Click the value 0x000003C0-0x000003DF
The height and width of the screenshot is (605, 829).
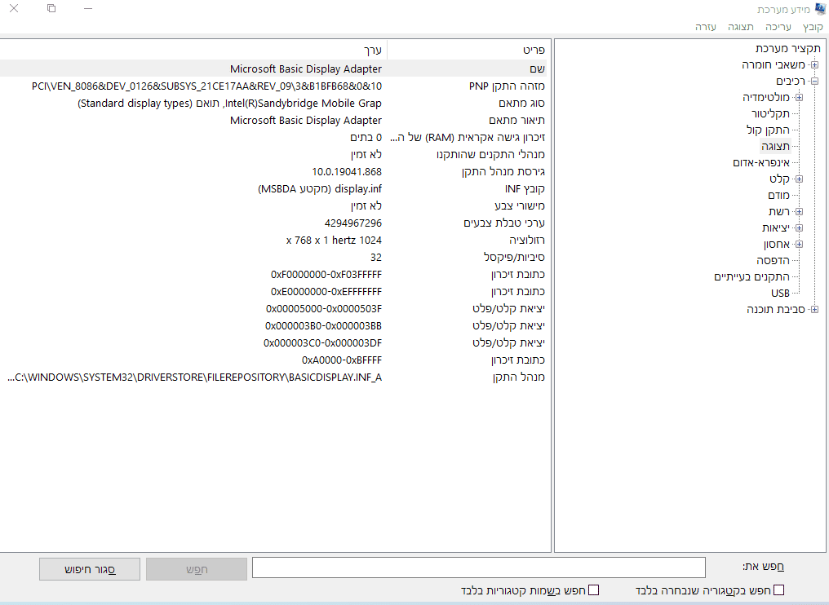tap(322, 343)
